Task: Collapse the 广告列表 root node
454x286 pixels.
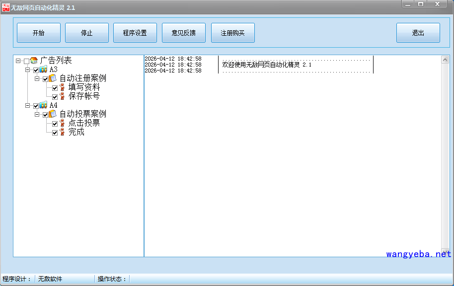Action: [x=18, y=61]
